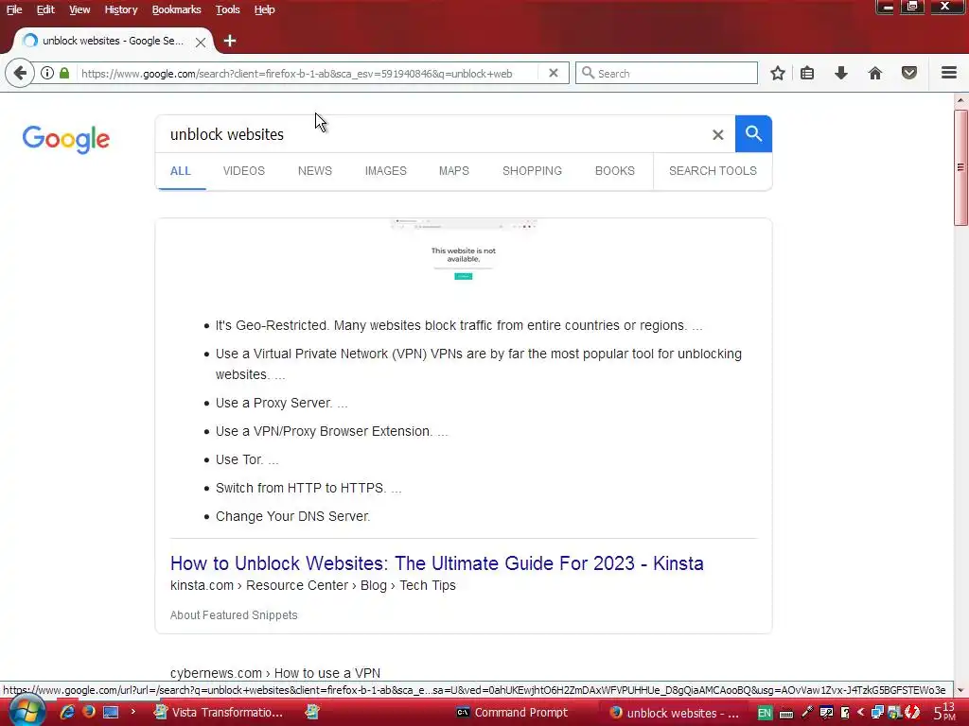Click the cybernews.com How to use a VPN result
The width and height of the screenshot is (969, 726).
coord(275,673)
